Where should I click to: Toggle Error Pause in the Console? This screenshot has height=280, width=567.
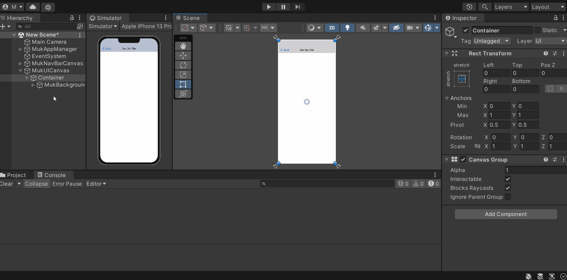point(67,184)
